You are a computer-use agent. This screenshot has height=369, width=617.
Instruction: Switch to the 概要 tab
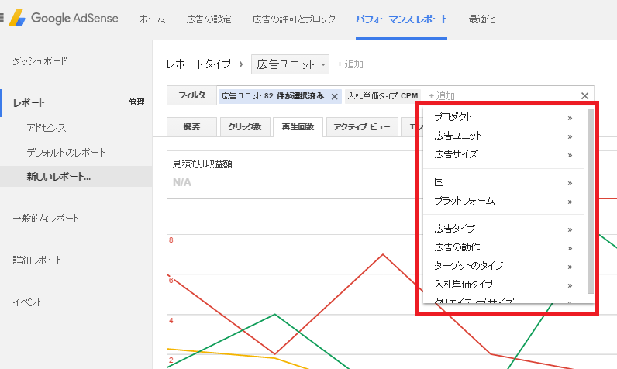click(x=191, y=126)
